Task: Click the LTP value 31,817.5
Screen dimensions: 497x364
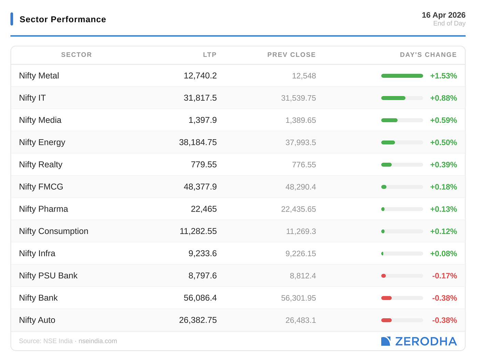Action: [x=200, y=98]
